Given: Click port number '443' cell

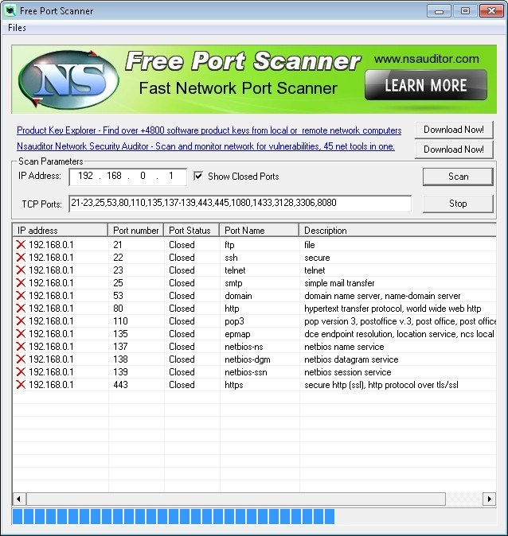Looking at the screenshot, I should tap(120, 385).
